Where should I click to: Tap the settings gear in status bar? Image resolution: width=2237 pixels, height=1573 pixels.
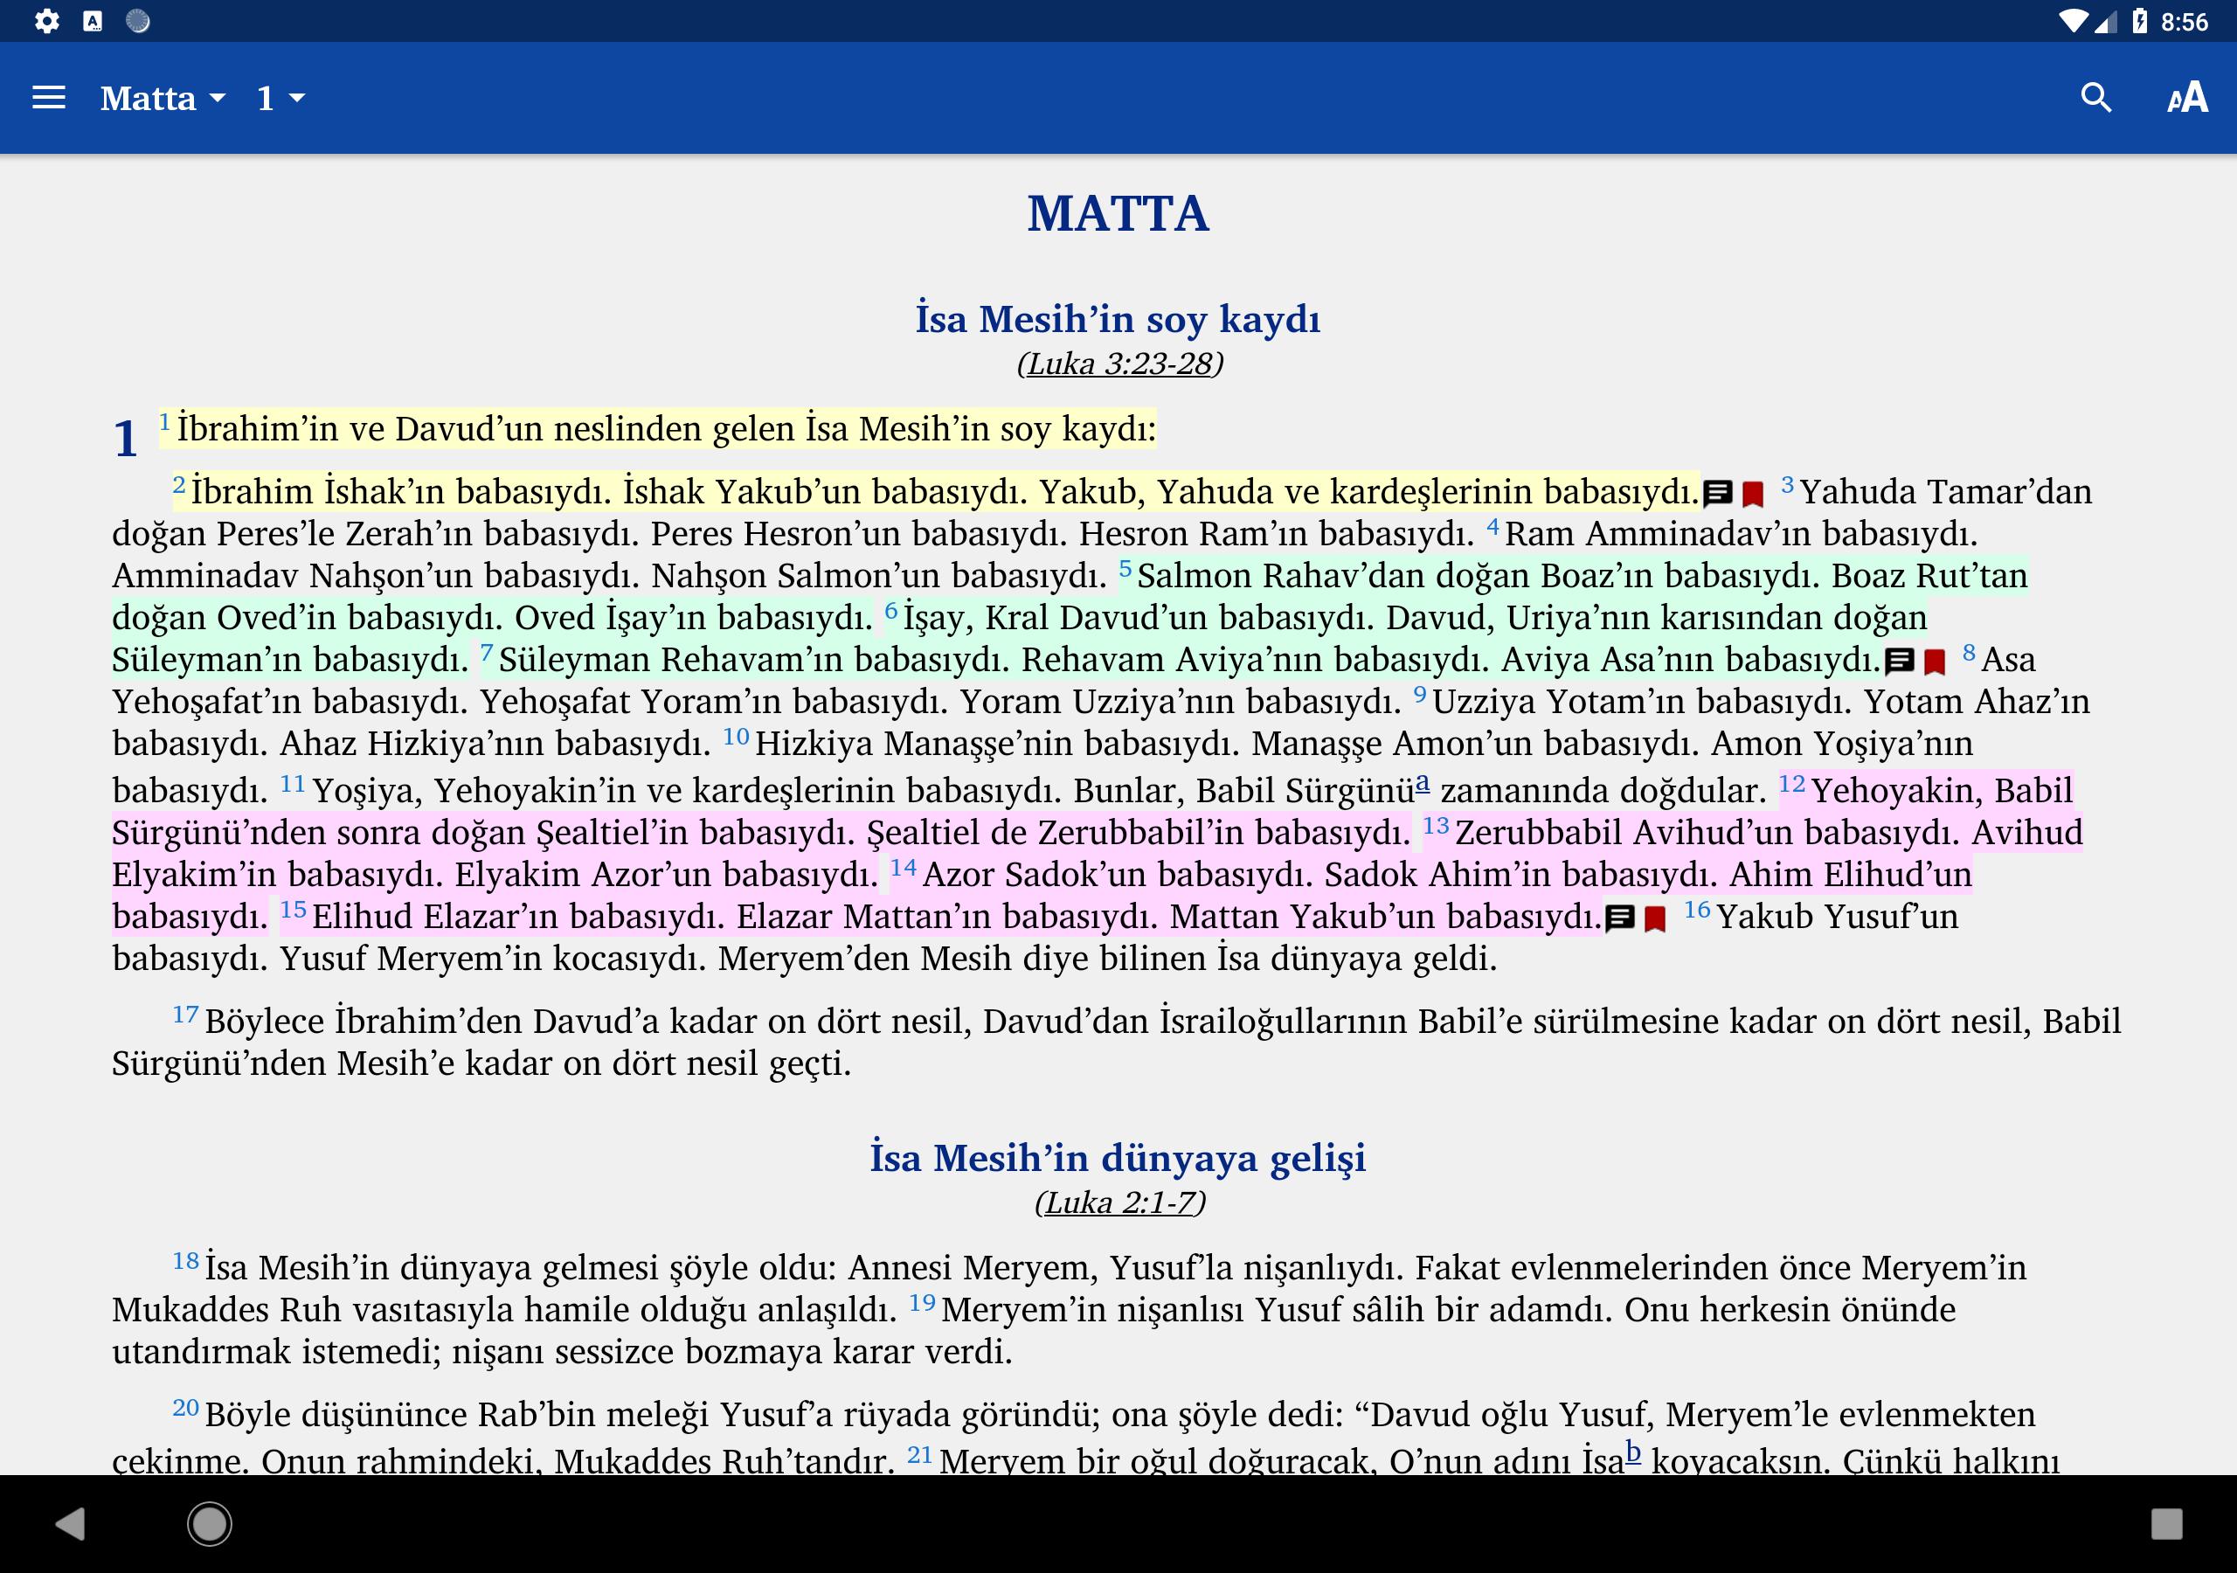coord(47,20)
